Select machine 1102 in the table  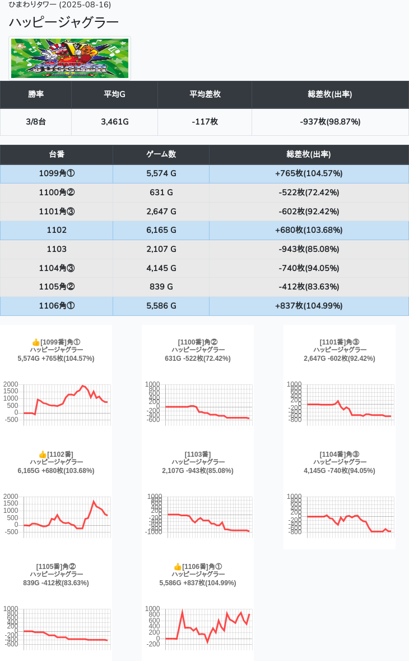tap(57, 230)
